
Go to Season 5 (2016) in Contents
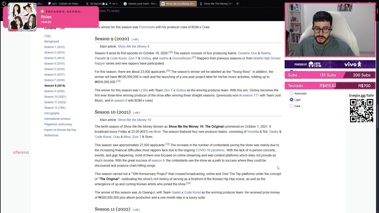(x=54, y=69)
